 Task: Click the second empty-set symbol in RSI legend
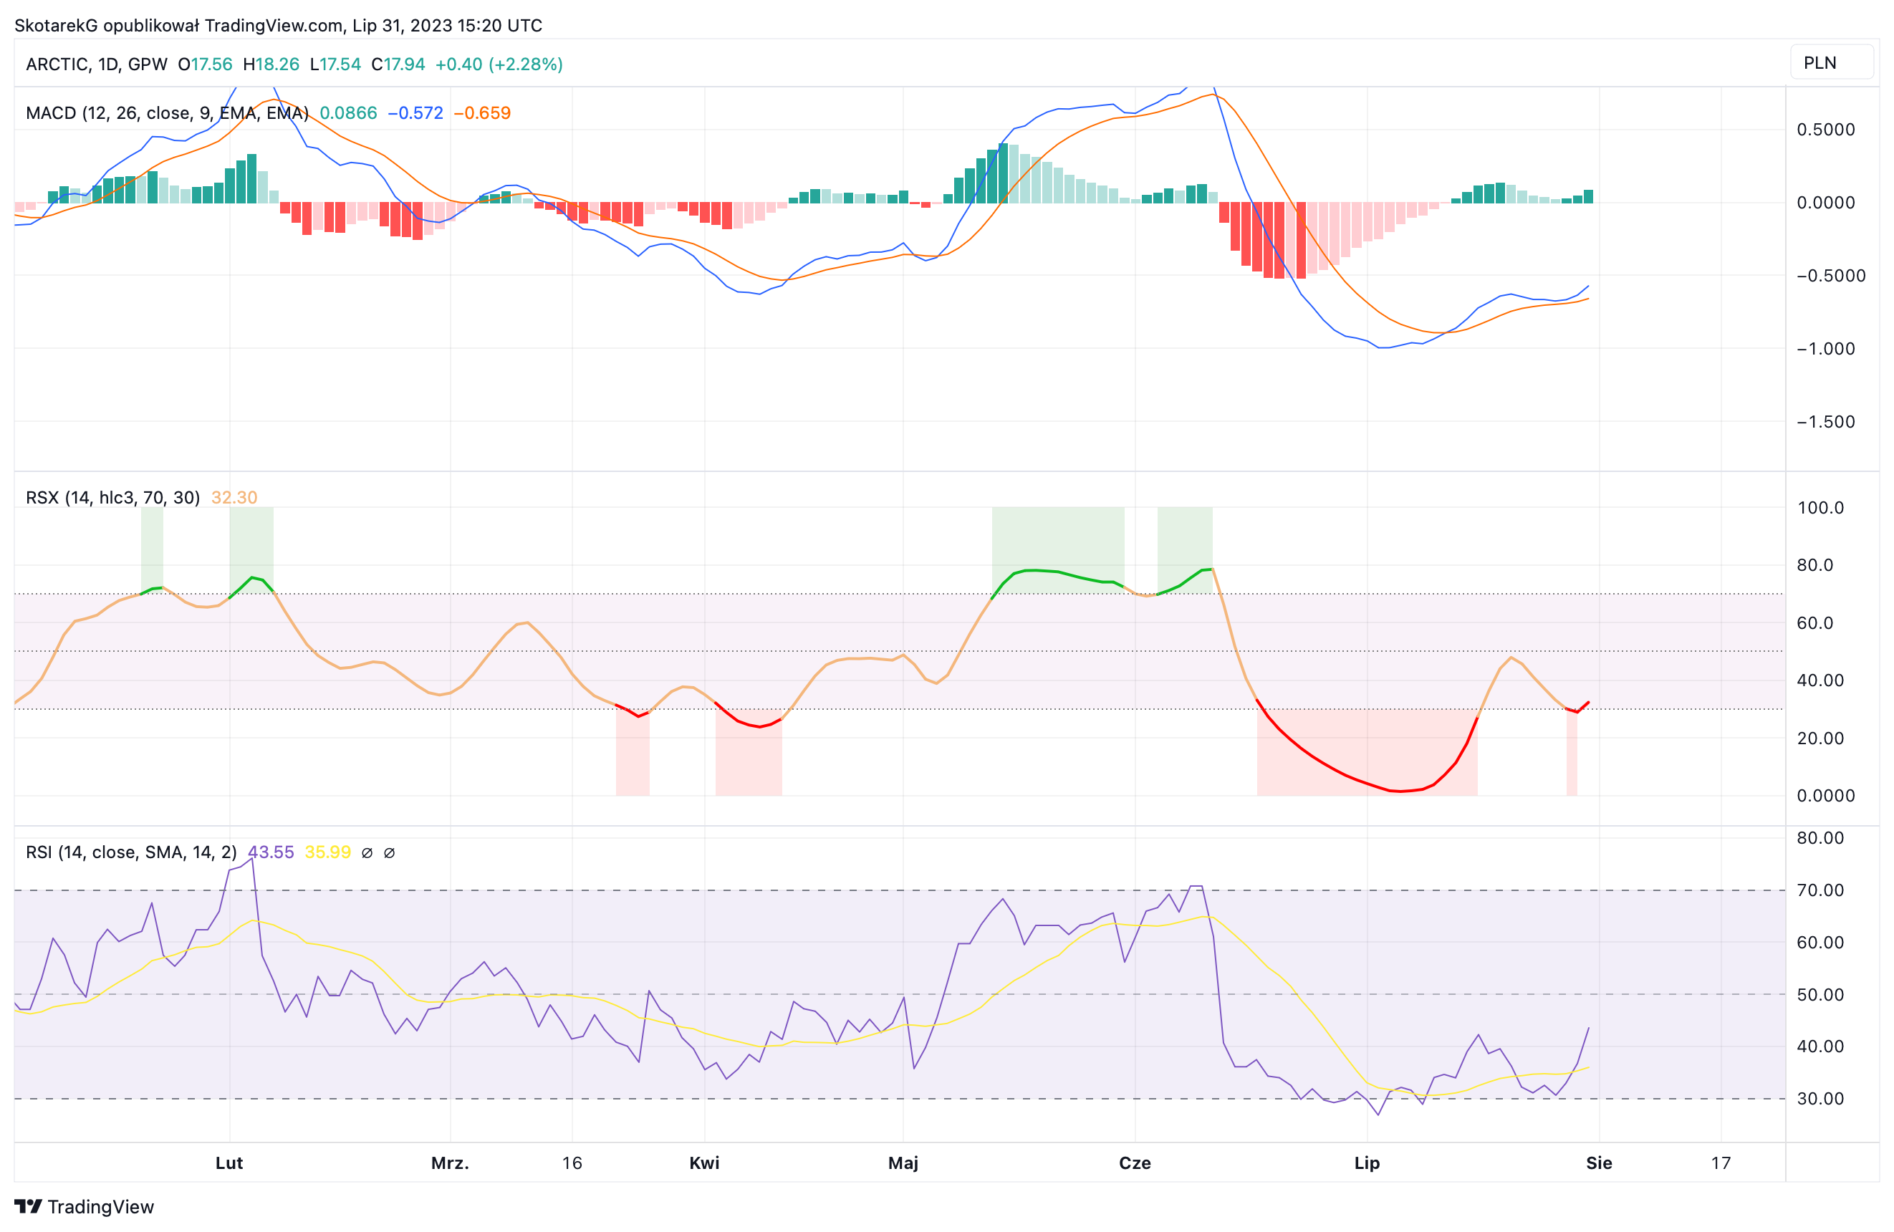389,853
